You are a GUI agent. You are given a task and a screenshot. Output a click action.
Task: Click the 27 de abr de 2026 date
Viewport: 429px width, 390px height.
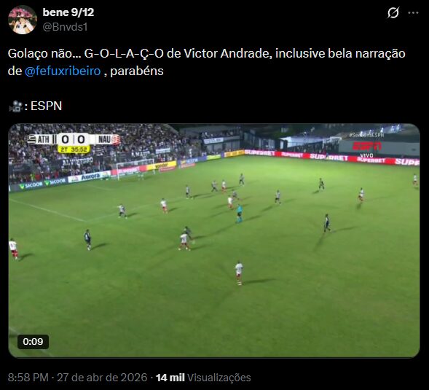click(x=102, y=378)
